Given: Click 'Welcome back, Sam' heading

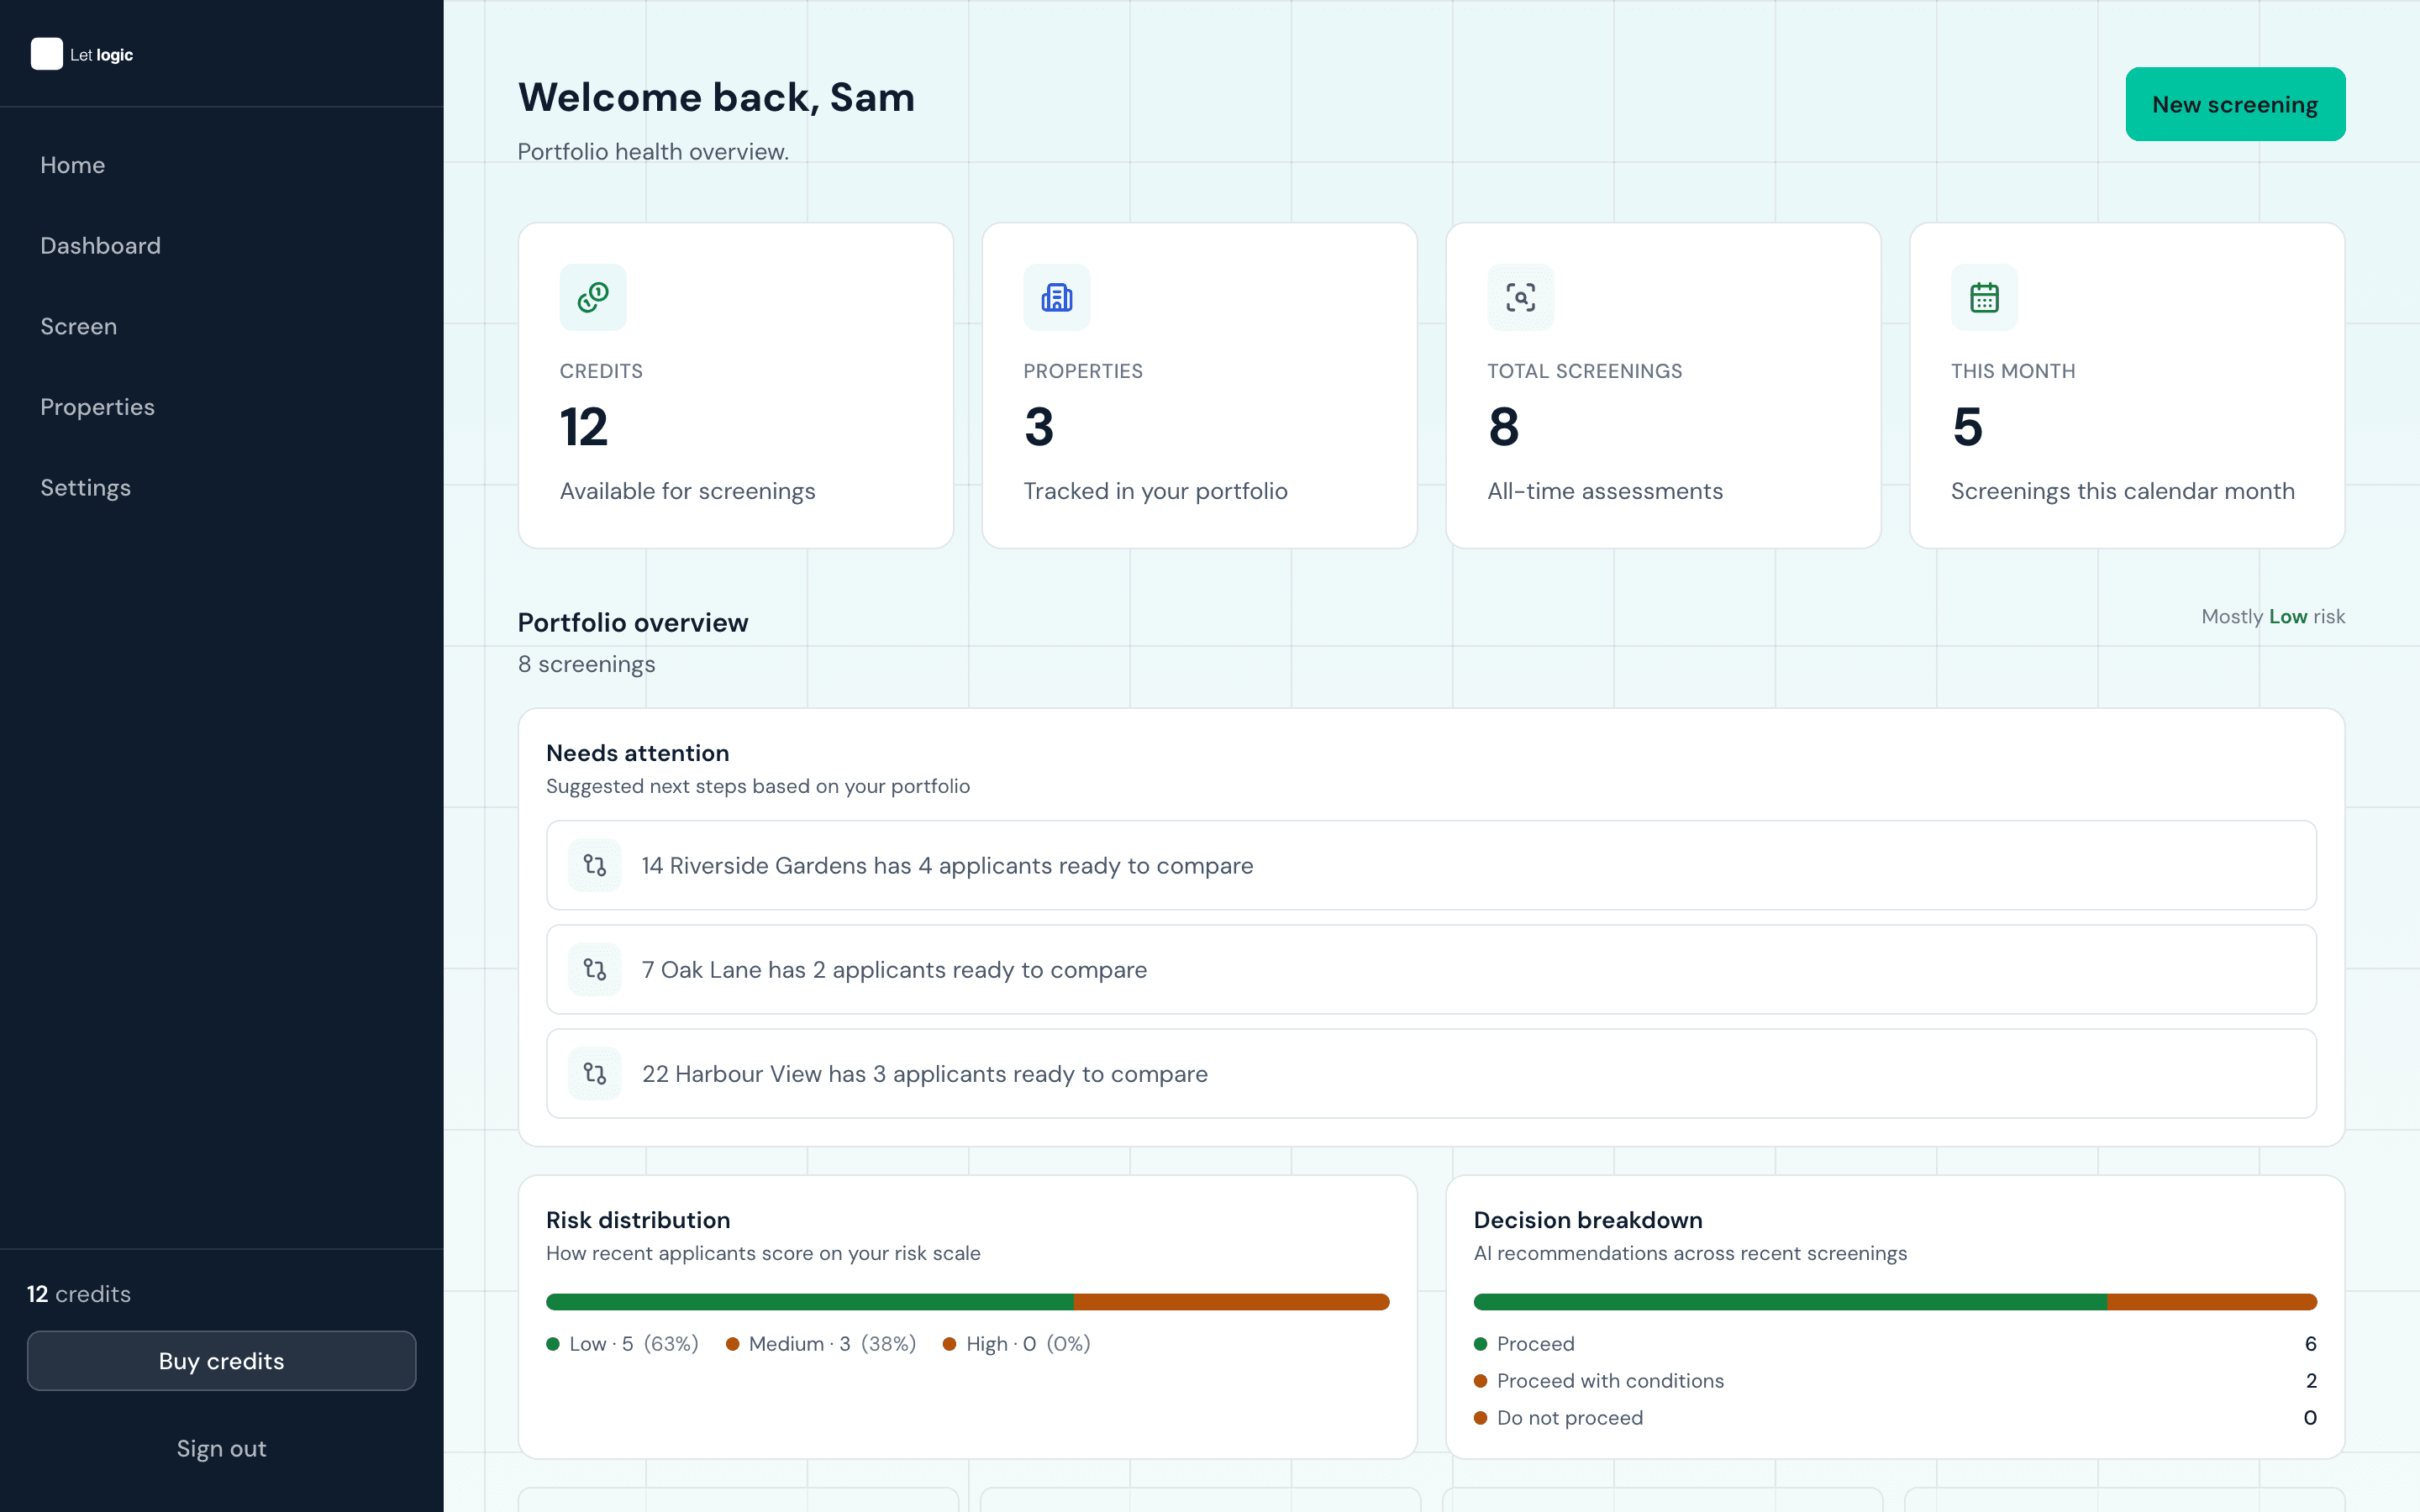Looking at the screenshot, I should 716,97.
